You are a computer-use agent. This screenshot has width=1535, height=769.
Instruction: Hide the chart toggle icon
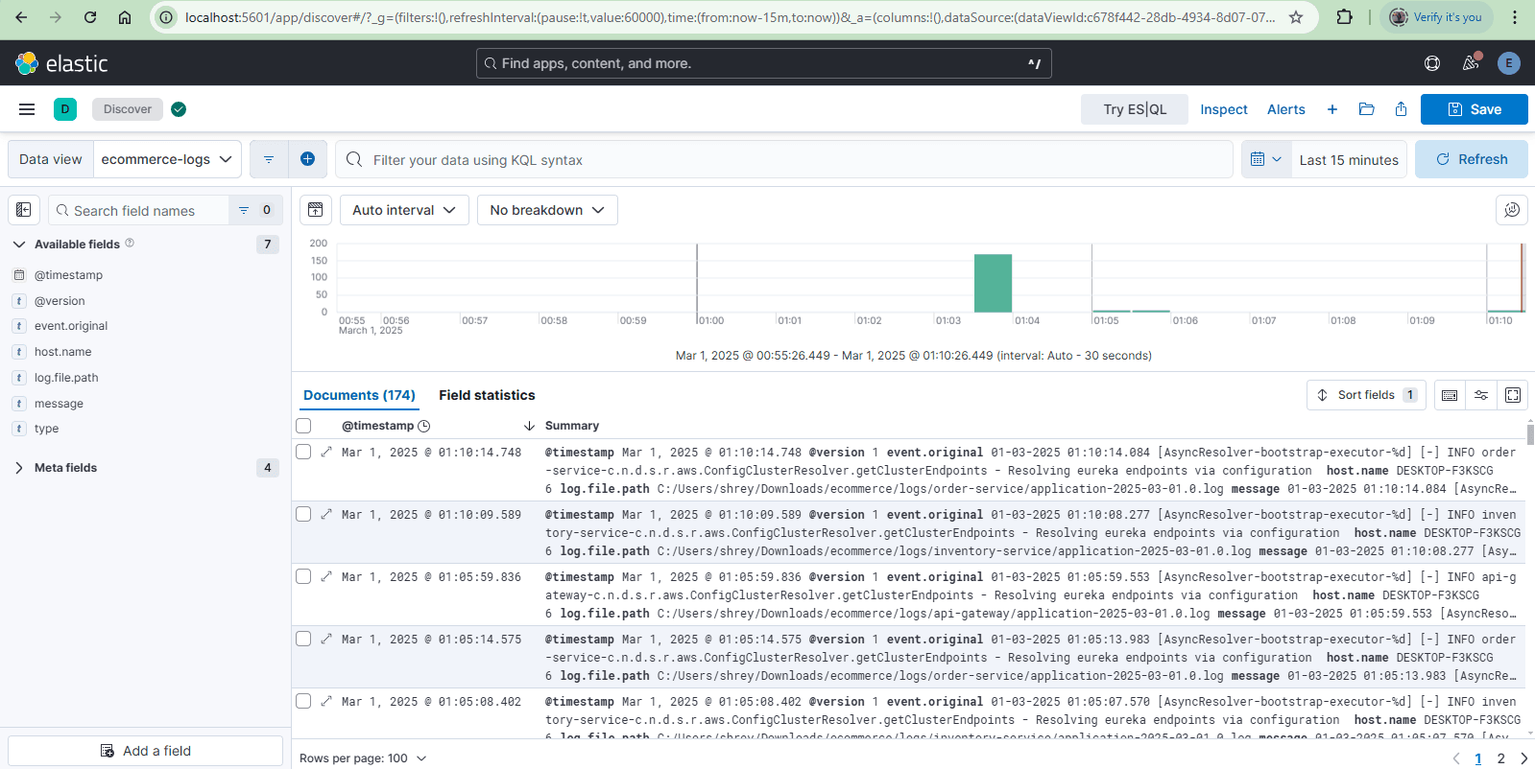(316, 210)
